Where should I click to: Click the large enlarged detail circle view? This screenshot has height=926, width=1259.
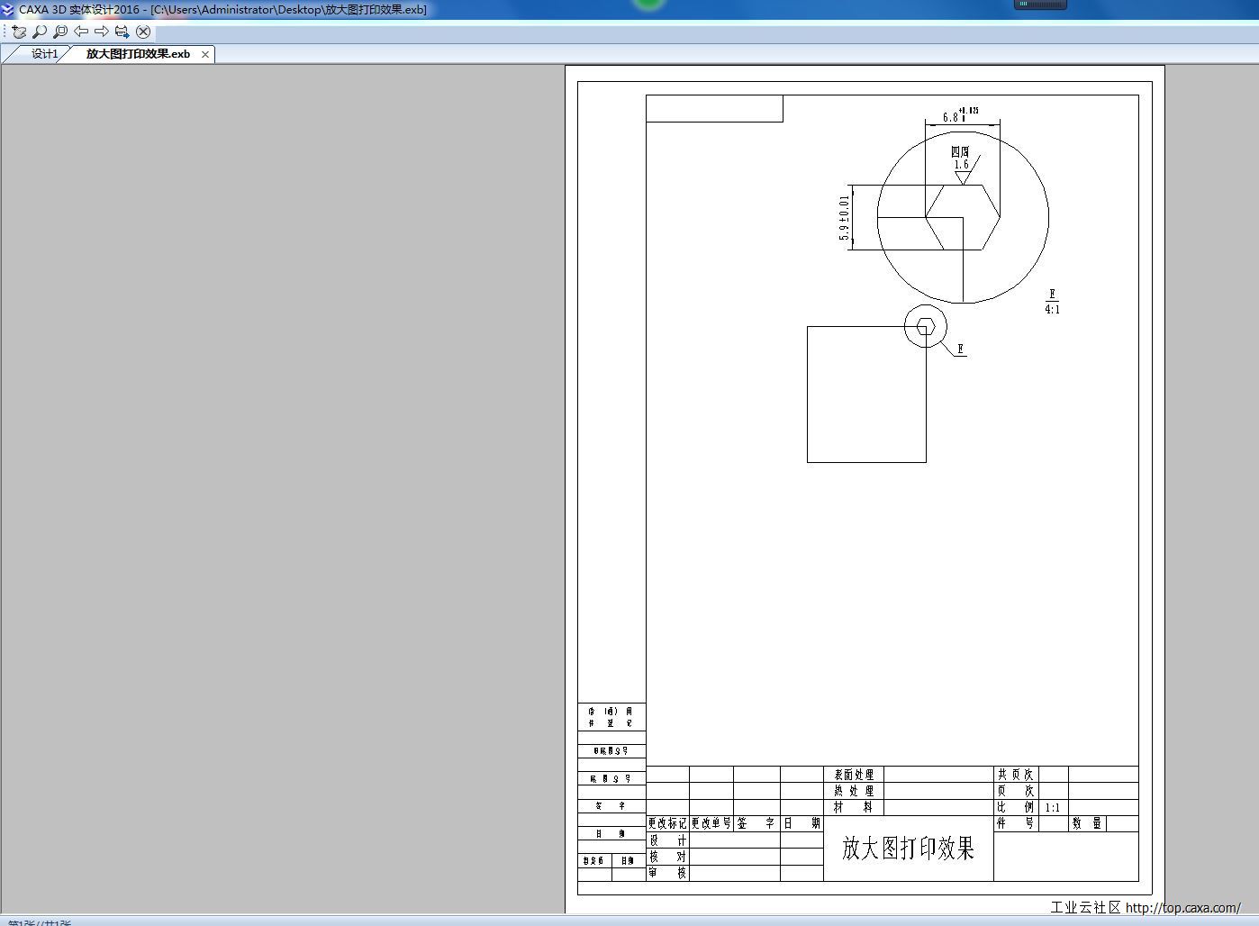963,217
